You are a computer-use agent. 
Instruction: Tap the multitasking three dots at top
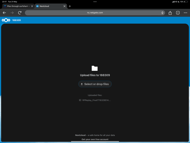tap(95, 2)
